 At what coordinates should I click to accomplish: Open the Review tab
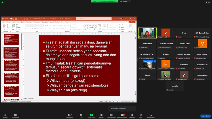coord(57,22)
